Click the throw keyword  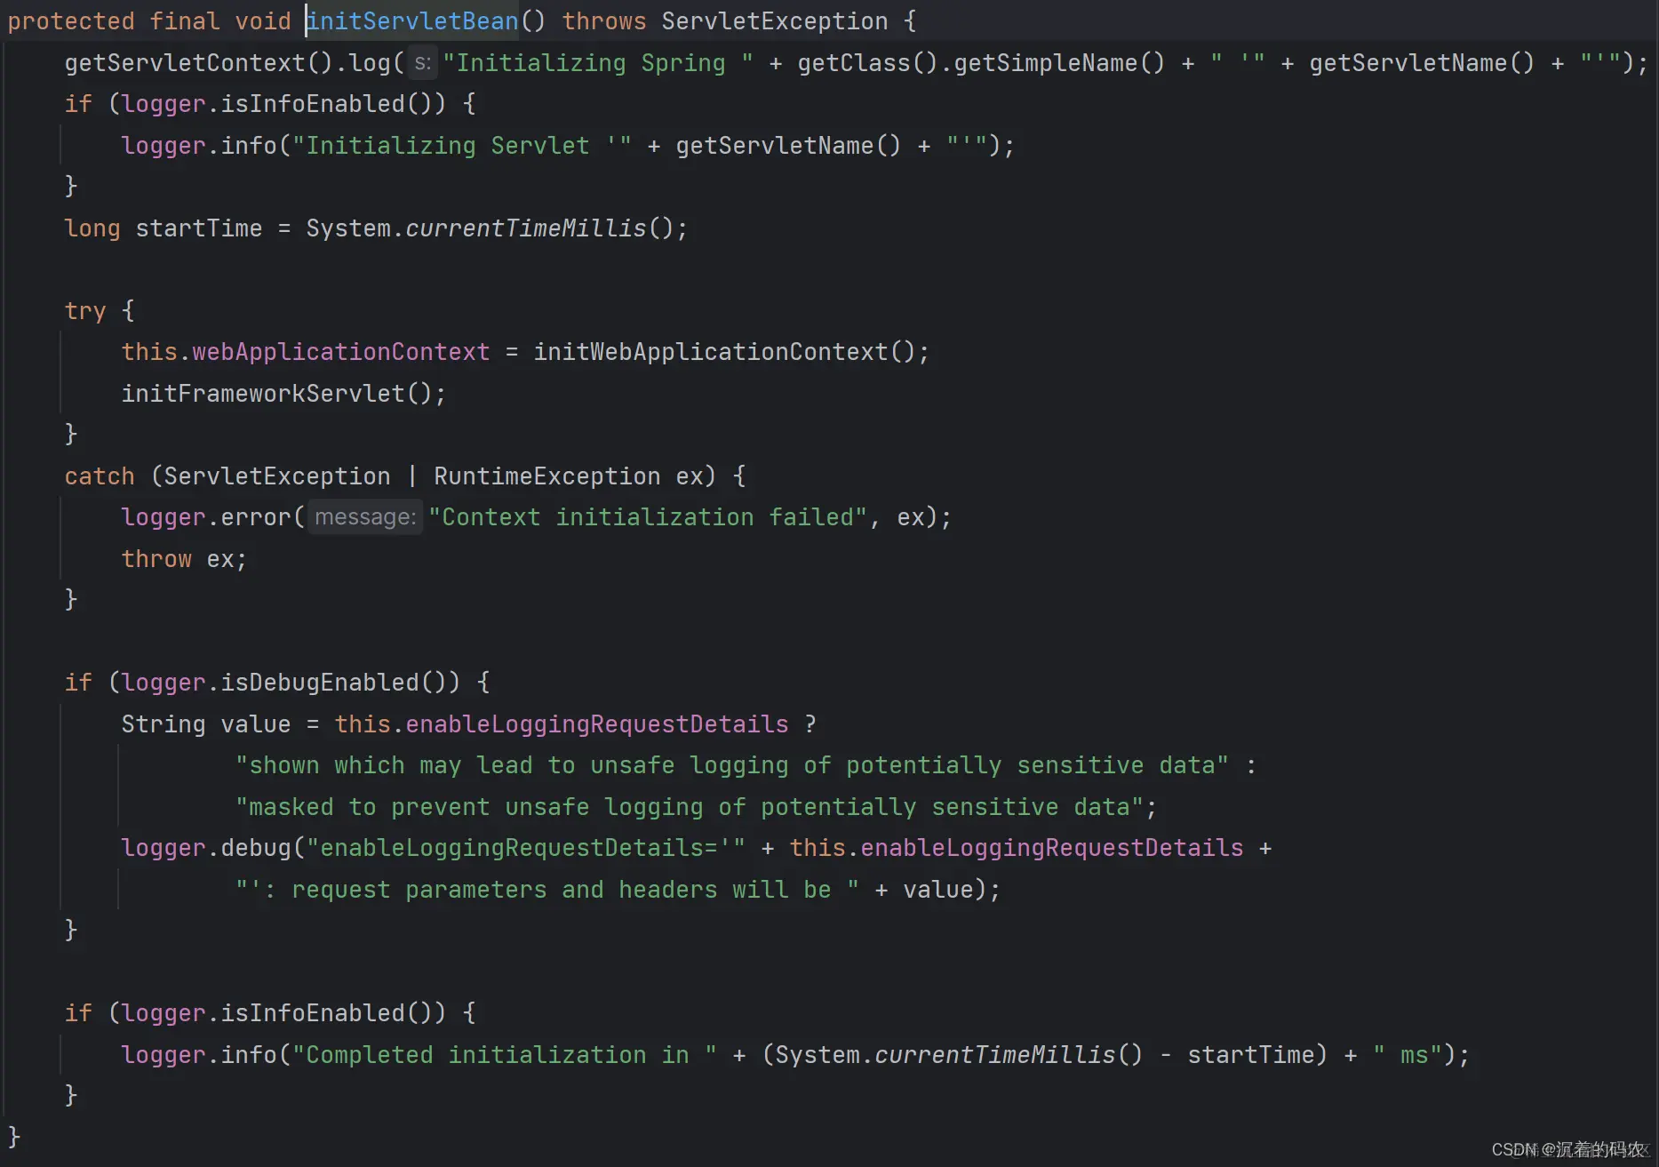(156, 559)
